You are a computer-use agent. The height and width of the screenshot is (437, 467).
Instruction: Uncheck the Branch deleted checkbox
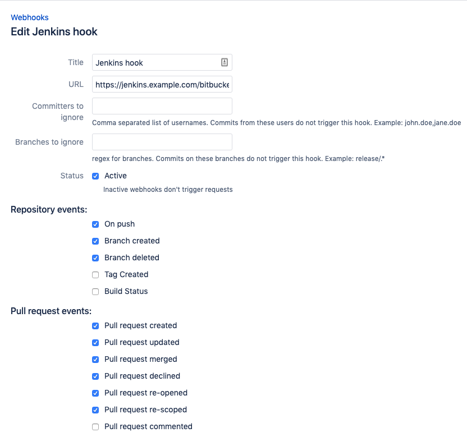point(95,258)
